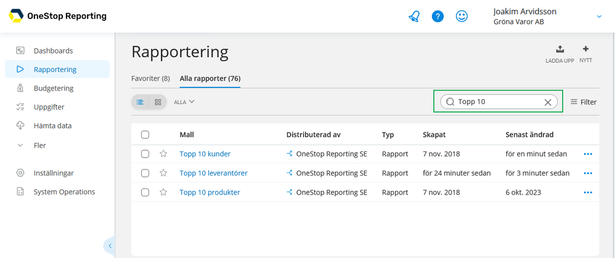The image size is (615, 258).
Task: Open the Topp 10 leverantörer report
Action: click(214, 173)
